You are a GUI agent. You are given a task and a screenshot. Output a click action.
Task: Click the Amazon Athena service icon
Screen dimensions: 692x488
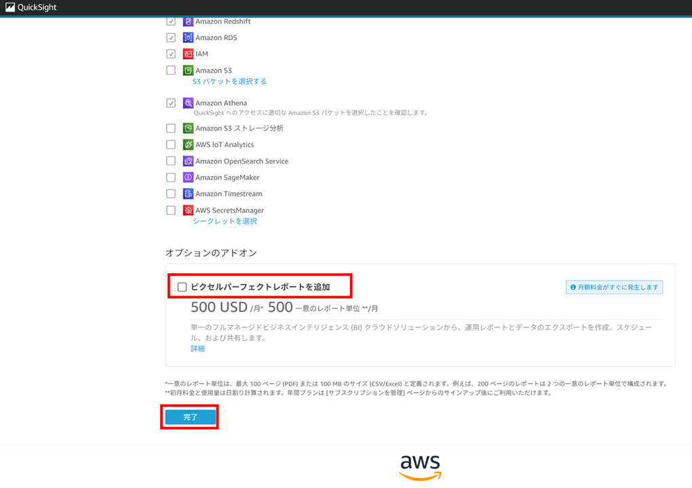pyautogui.click(x=188, y=103)
